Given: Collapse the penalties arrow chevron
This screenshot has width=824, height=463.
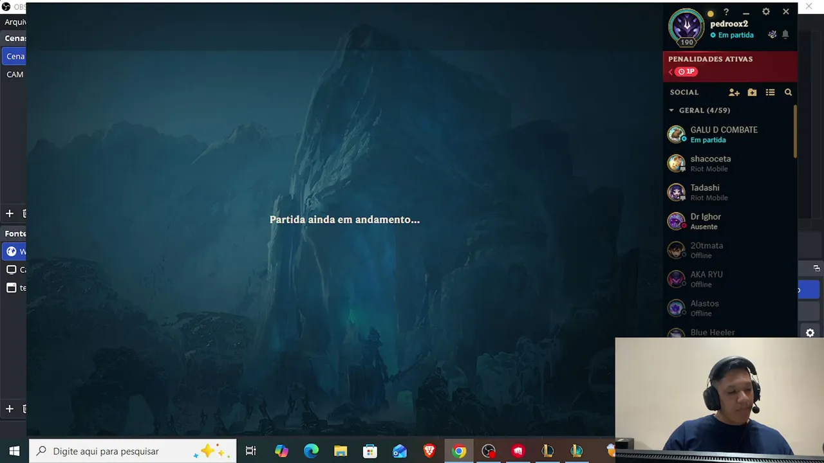Looking at the screenshot, I should click(671, 71).
